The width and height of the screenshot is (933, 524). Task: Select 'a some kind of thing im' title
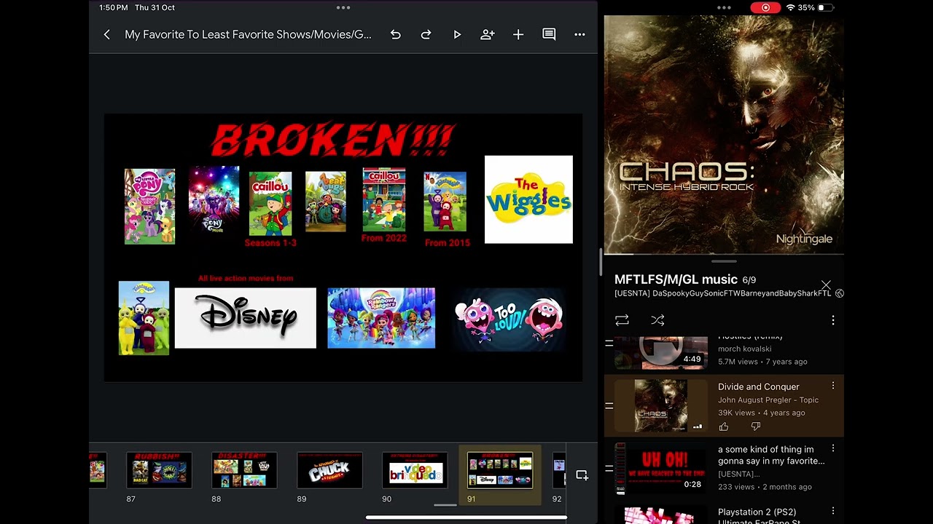[771, 455]
